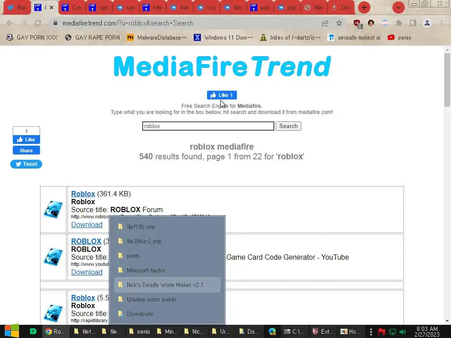This screenshot has height=338, width=451.
Task: Click the Facebook 'Like 1' button at top
Action: [222, 95]
